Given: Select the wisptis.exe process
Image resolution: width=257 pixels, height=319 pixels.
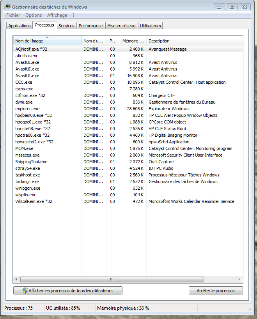Looking at the screenshot, I should (x=128, y=195).
